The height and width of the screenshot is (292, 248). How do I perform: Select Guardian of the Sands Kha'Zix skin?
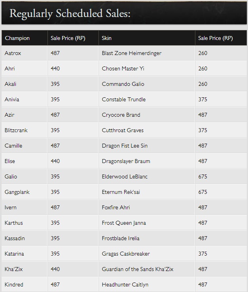(137, 269)
